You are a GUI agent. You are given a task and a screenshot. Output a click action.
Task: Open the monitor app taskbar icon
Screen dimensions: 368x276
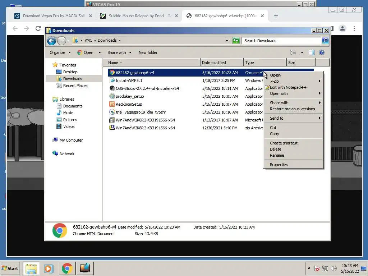(x=85, y=268)
